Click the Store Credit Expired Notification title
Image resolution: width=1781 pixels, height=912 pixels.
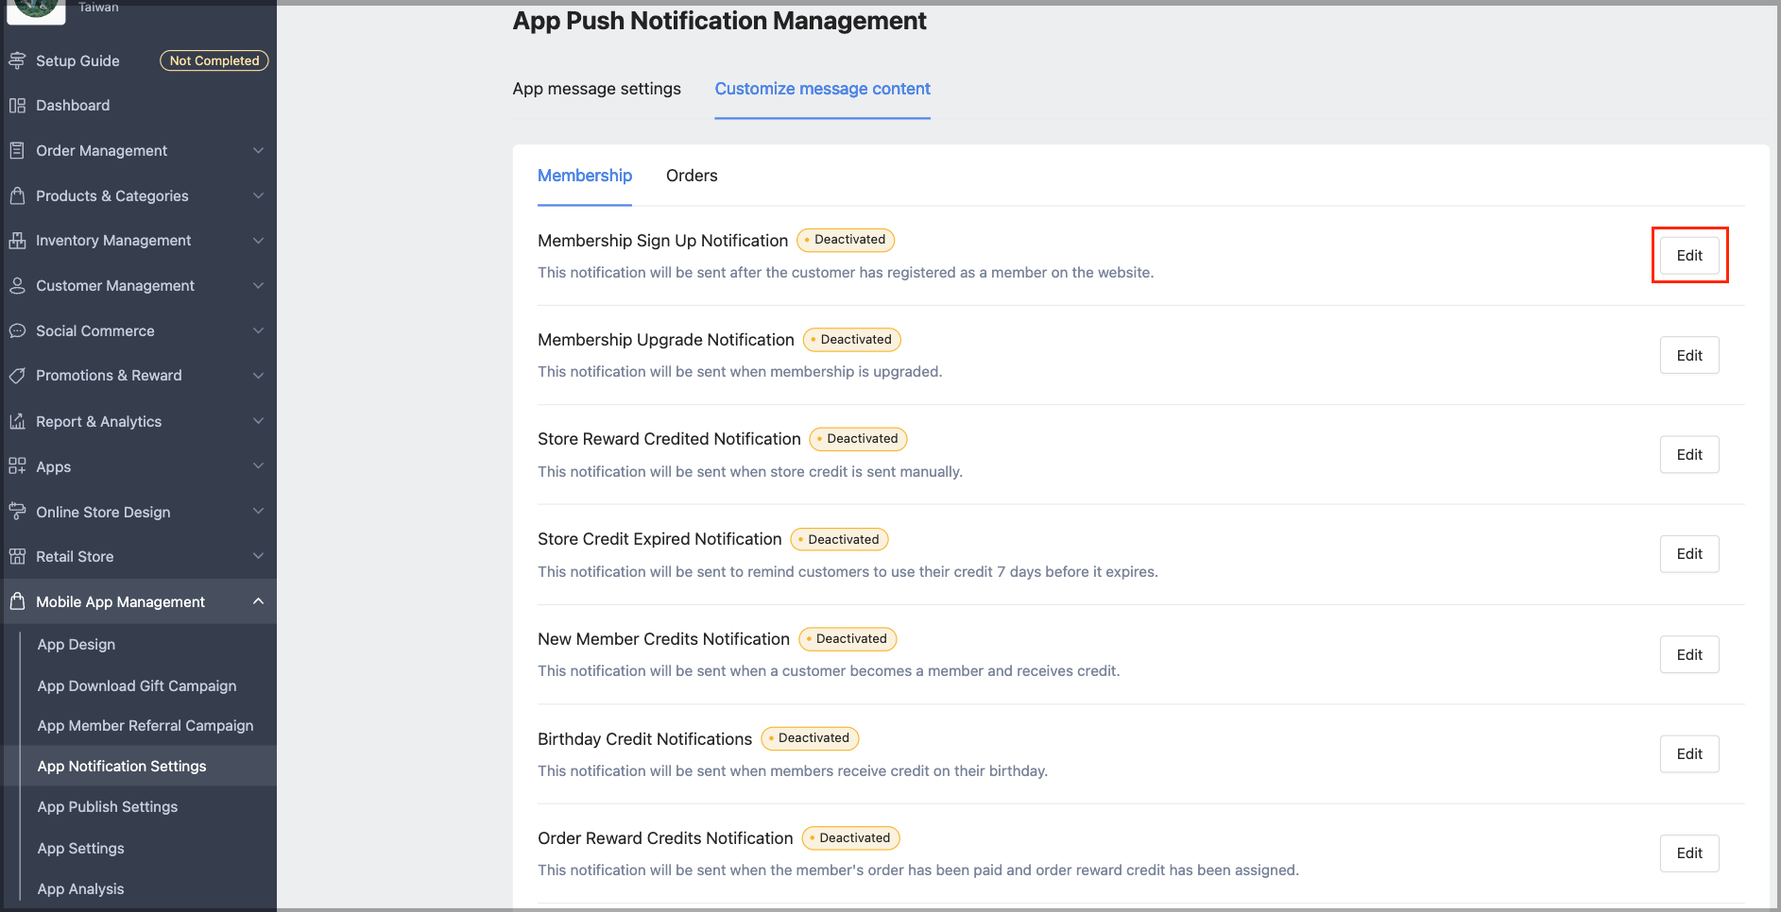(659, 539)
